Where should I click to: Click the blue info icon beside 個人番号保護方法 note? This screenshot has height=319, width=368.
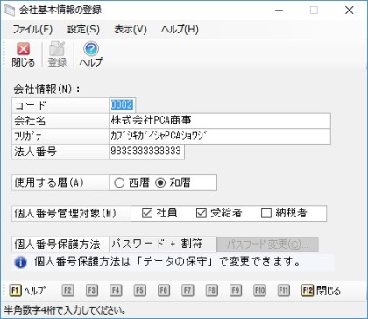click(20, 262)
